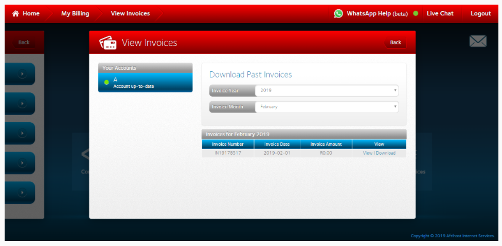View invoice IN19178517
The height and width of the screenshot is (246, 502).
pyautogui.click(x=367, y=153)
